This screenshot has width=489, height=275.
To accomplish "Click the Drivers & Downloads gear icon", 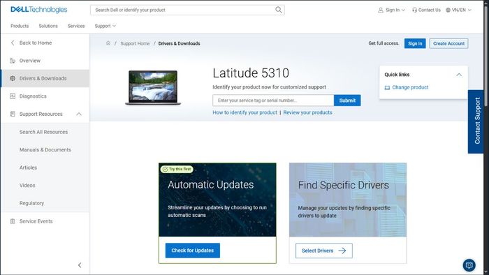I will 13,78.
